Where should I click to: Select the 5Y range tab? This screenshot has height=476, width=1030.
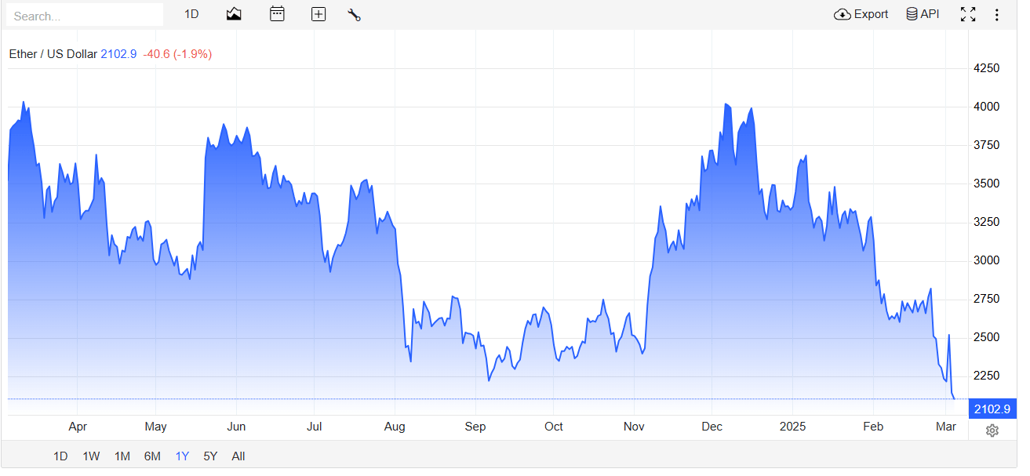point(210,456)
